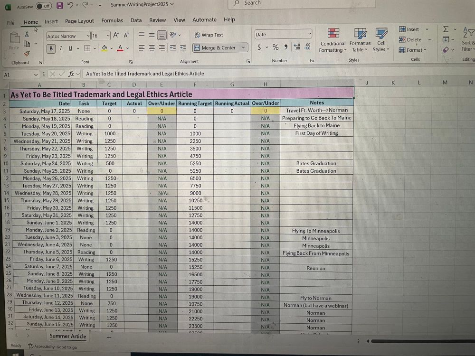
Task: Open the View tab
Action: [179, 20]
